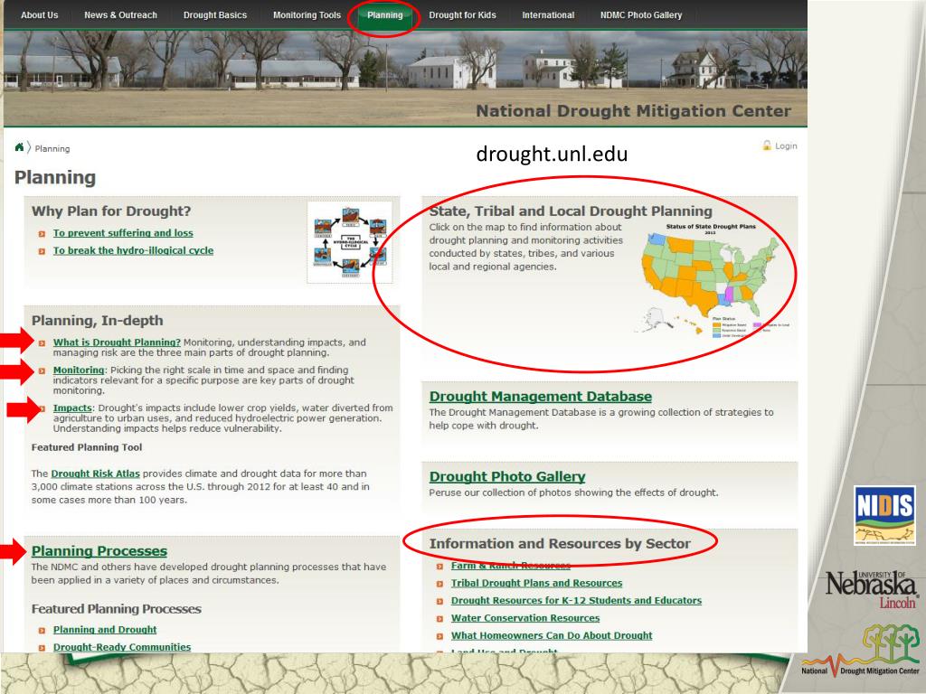Screen dimensions: 926x694
Task: Click the State, Tribal and Local Drought Planning heading
Action: click(x=571, y=211)
